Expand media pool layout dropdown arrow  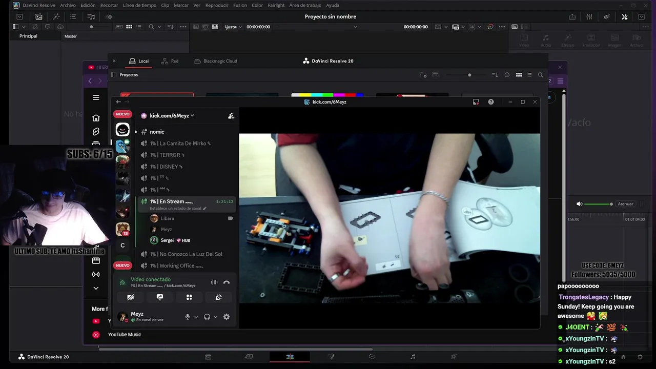click(x=24, y=27)
